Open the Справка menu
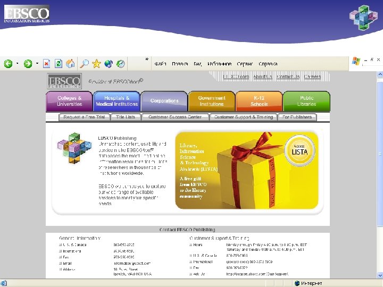 point(268,64)
